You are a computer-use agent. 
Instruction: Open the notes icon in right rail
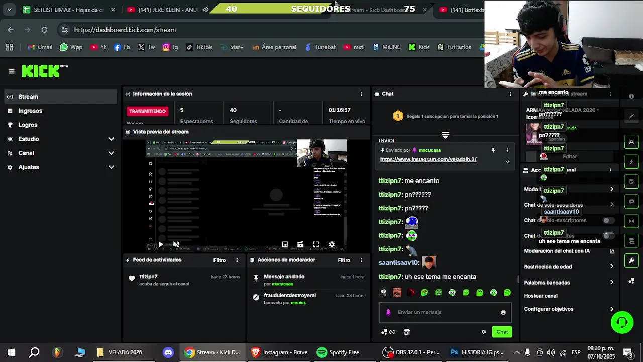(631, 182)
